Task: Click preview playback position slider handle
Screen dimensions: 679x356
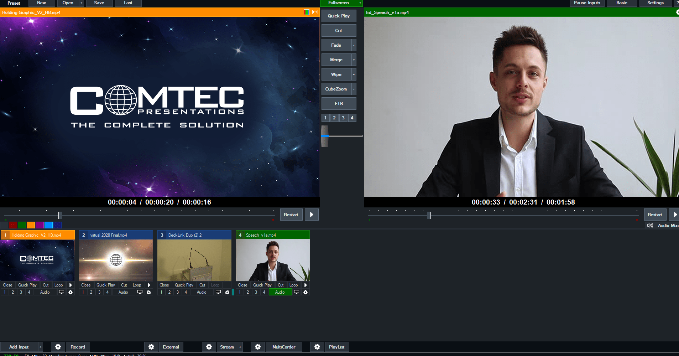Action: click(60, 215)
